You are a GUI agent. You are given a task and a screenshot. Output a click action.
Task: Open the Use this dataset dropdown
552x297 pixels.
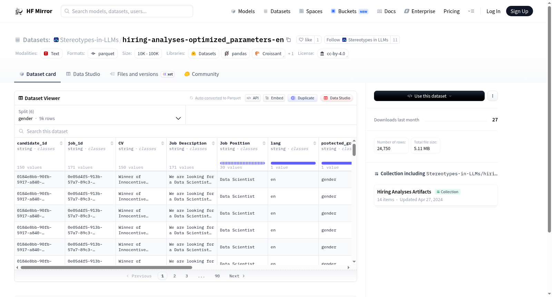click(429, 96)
